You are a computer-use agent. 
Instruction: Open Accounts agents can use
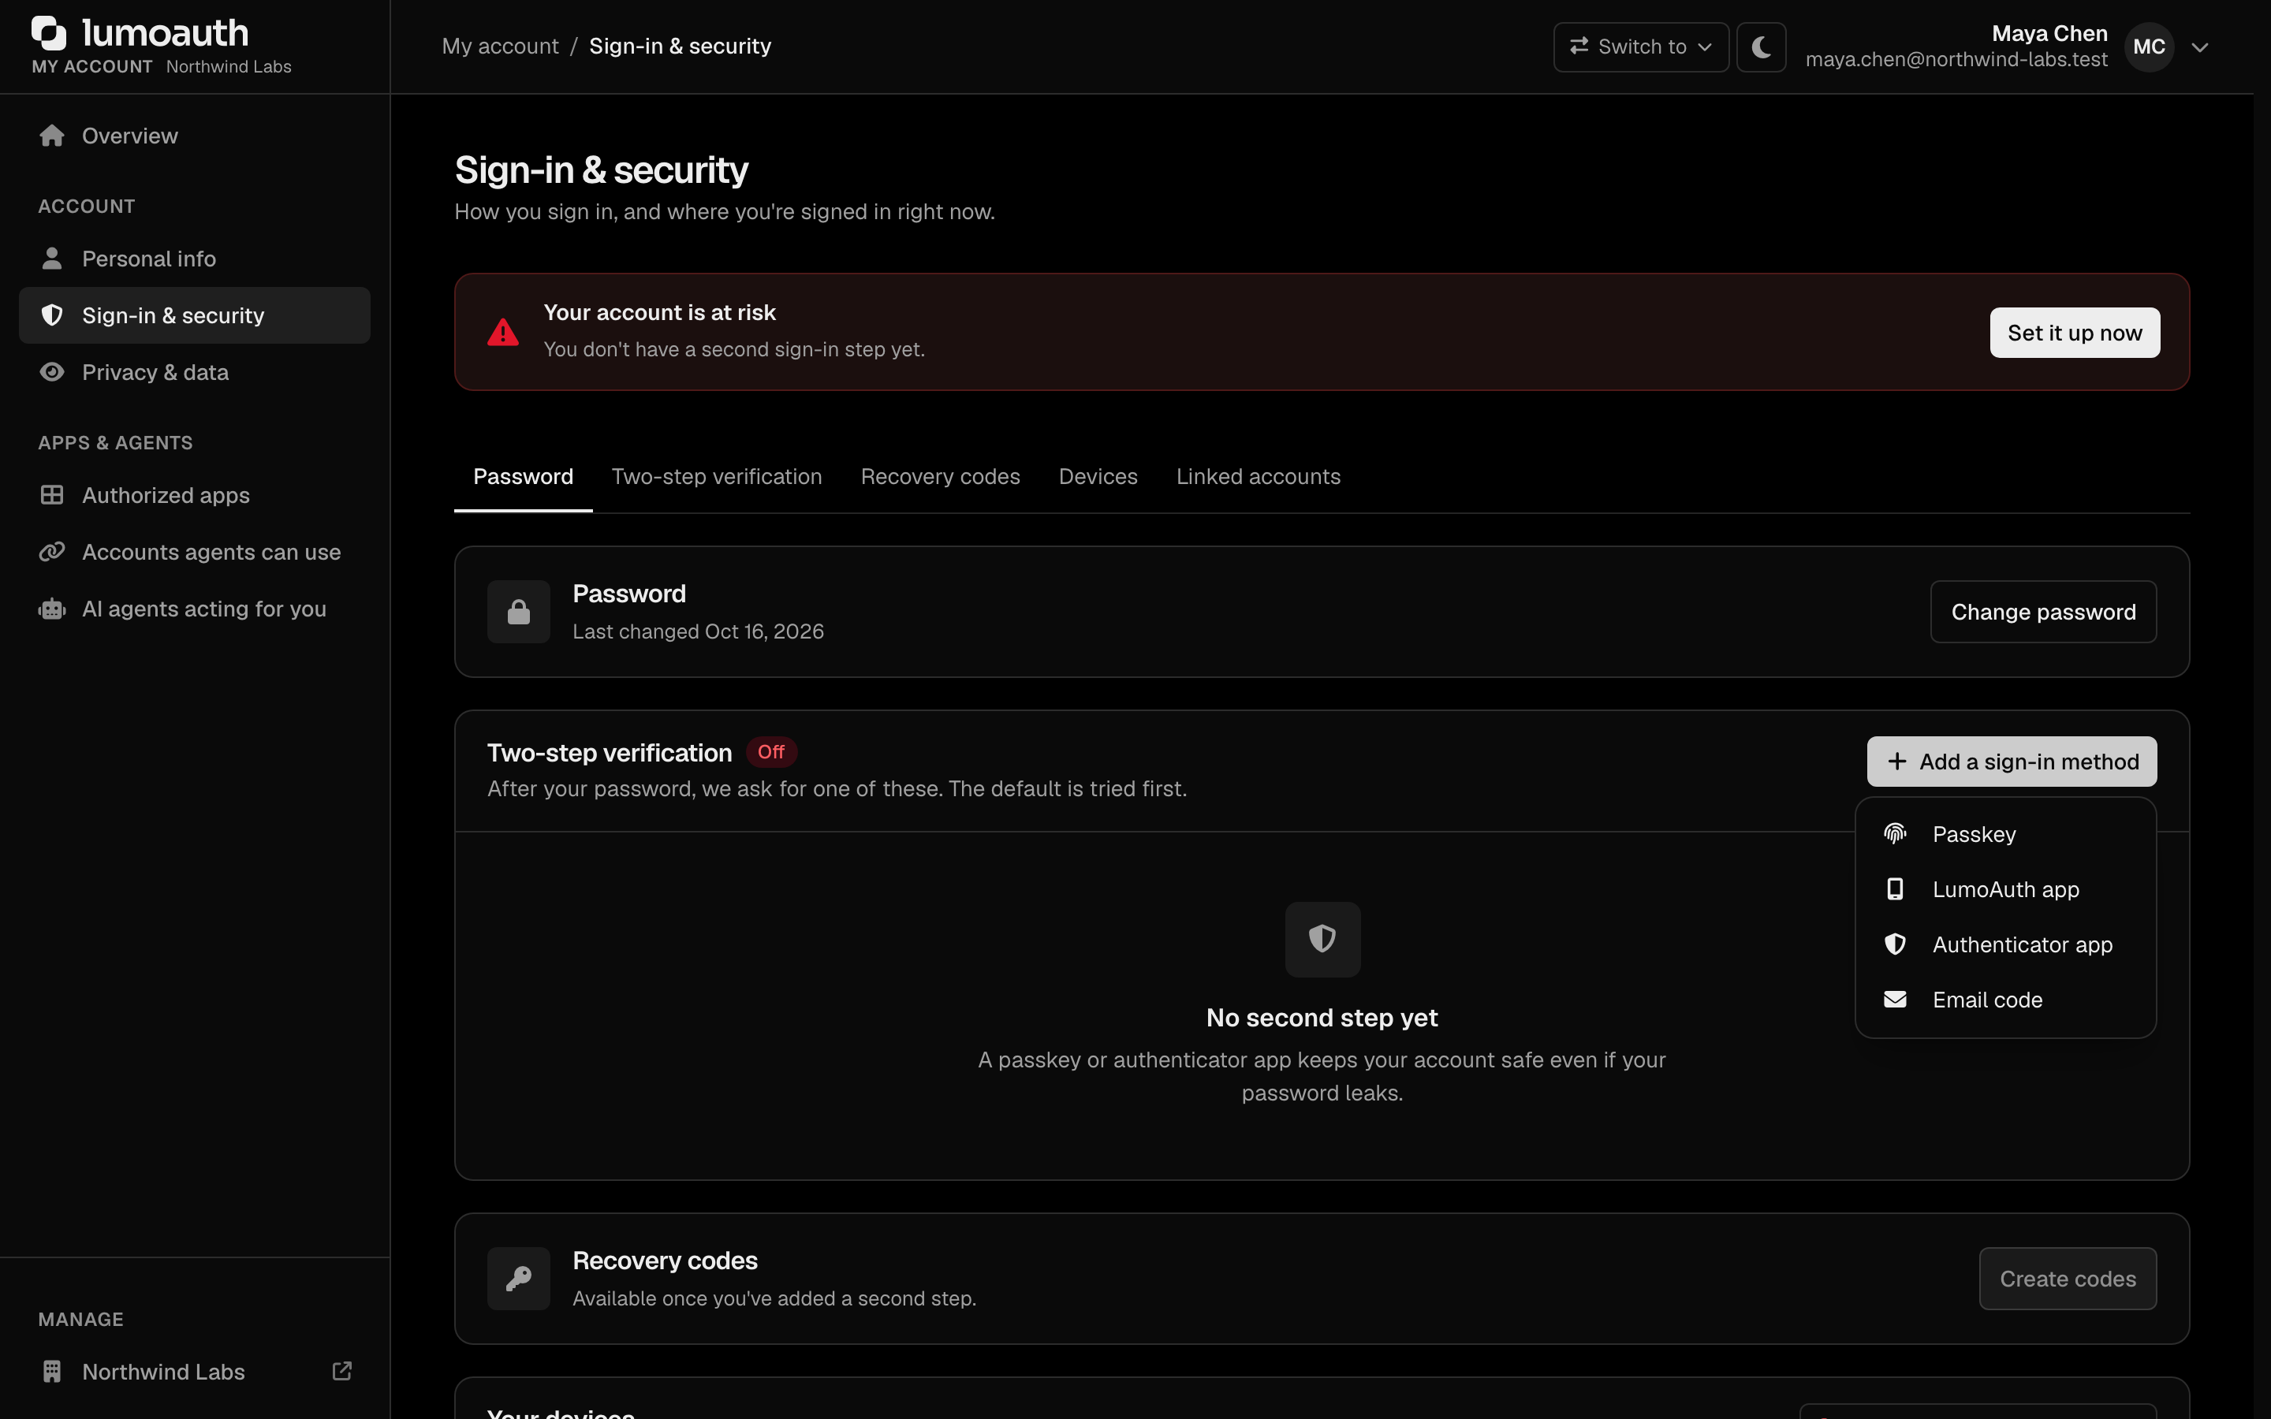194,552
